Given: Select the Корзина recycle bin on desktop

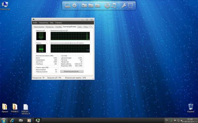Looking at the screenshot, I should click(191, 108).
